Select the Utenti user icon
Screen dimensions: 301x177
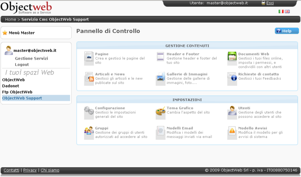pos(232,111)
